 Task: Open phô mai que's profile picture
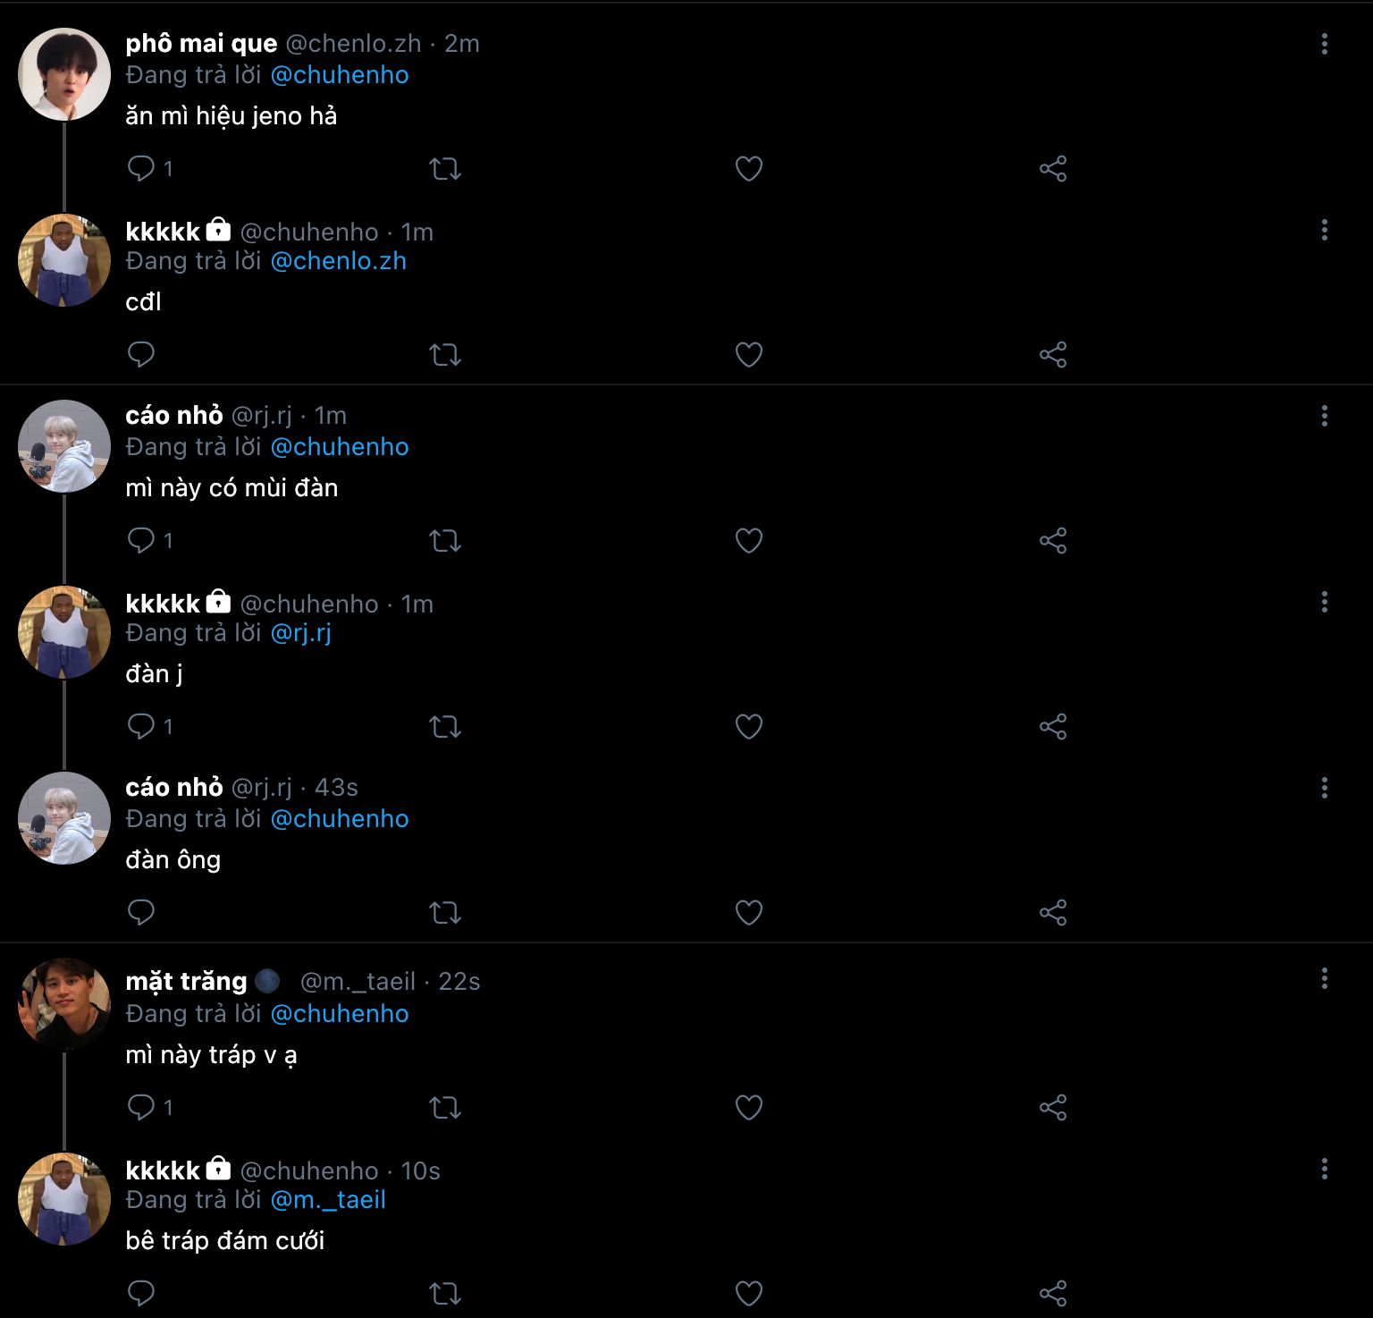click(64, 74)
